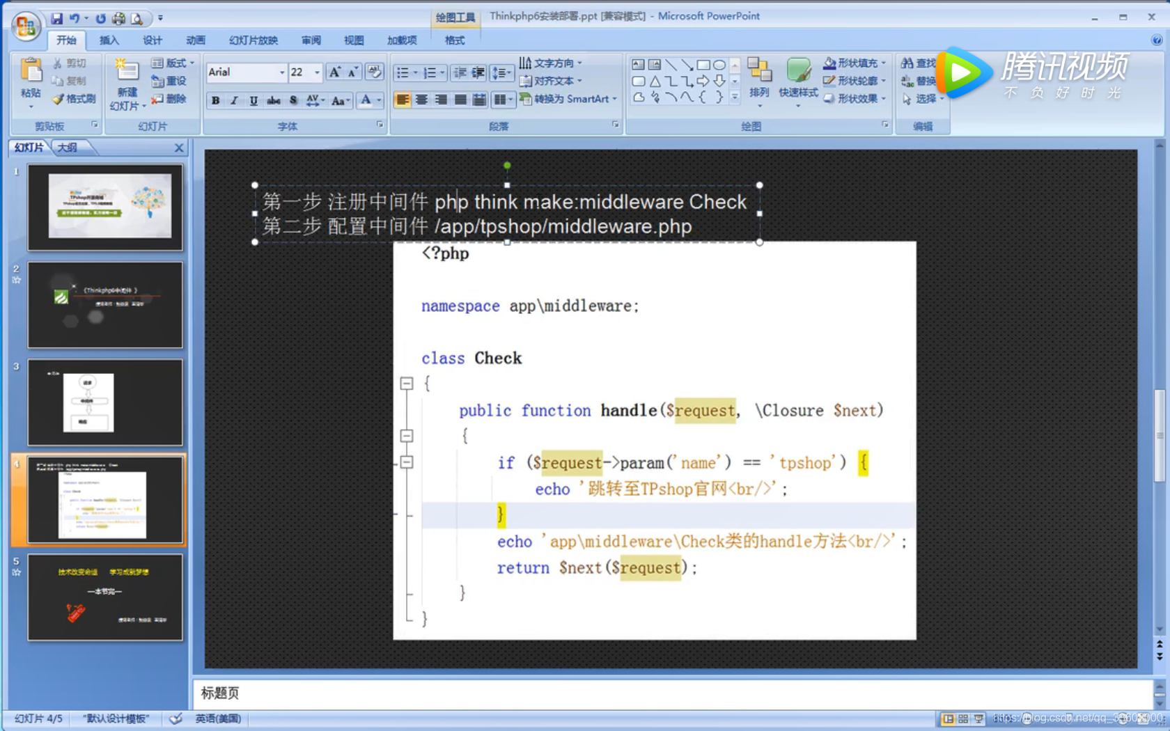Switch to the 动画 ribbon tab
The image size is (1170, 731).
[196, 40]
